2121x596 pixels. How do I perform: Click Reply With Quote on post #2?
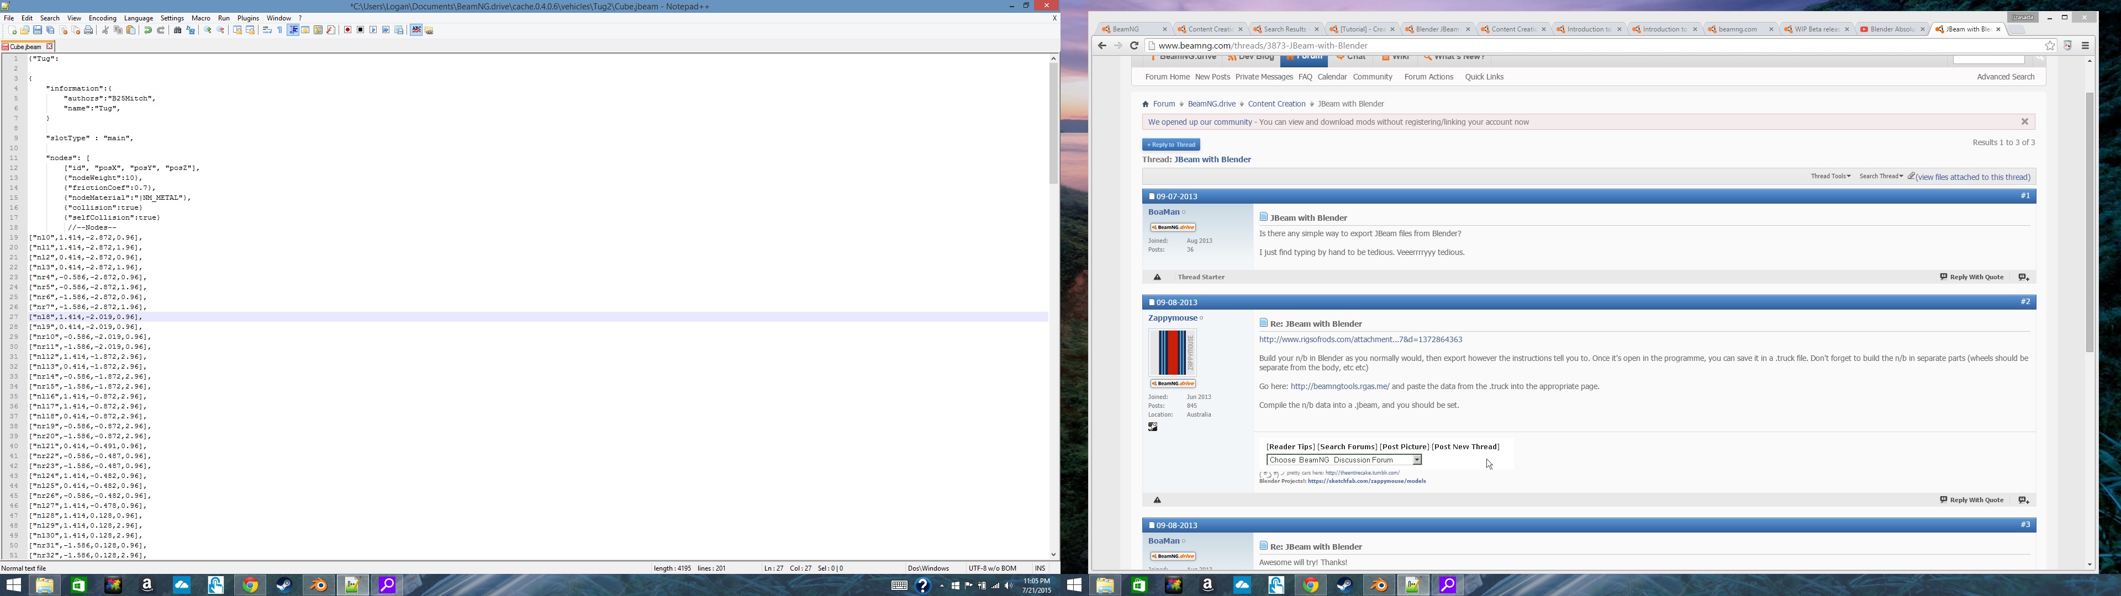tap(1971, 499)
